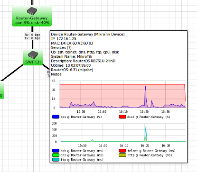The image size is (197, 172).
Task: Click the Router-Gateway cpu disk status label
Action: (32, 23)
